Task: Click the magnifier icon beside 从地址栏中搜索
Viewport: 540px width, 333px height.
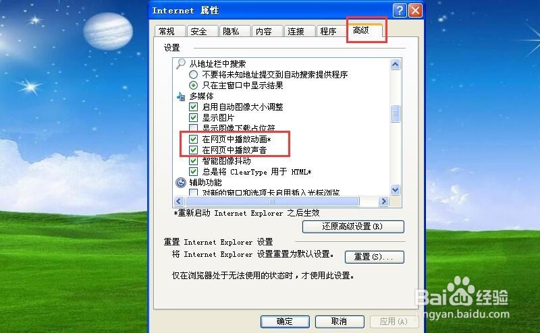Action: pos(181,63)
